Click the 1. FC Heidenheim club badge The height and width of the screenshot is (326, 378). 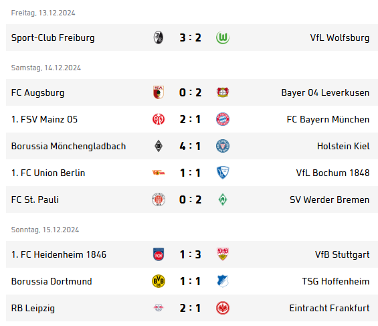(x=159, y=254)
